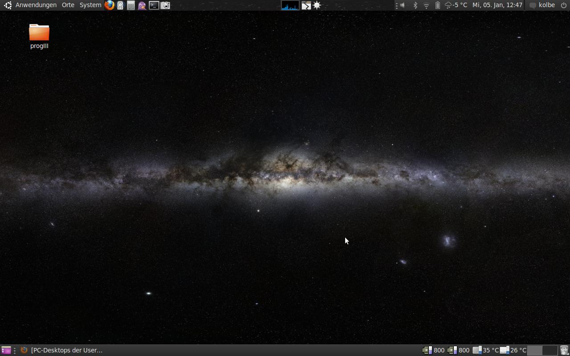The image size is (570, 356).
Task: Open the screenshot camera launcher
Action: (x=165, y=5)
